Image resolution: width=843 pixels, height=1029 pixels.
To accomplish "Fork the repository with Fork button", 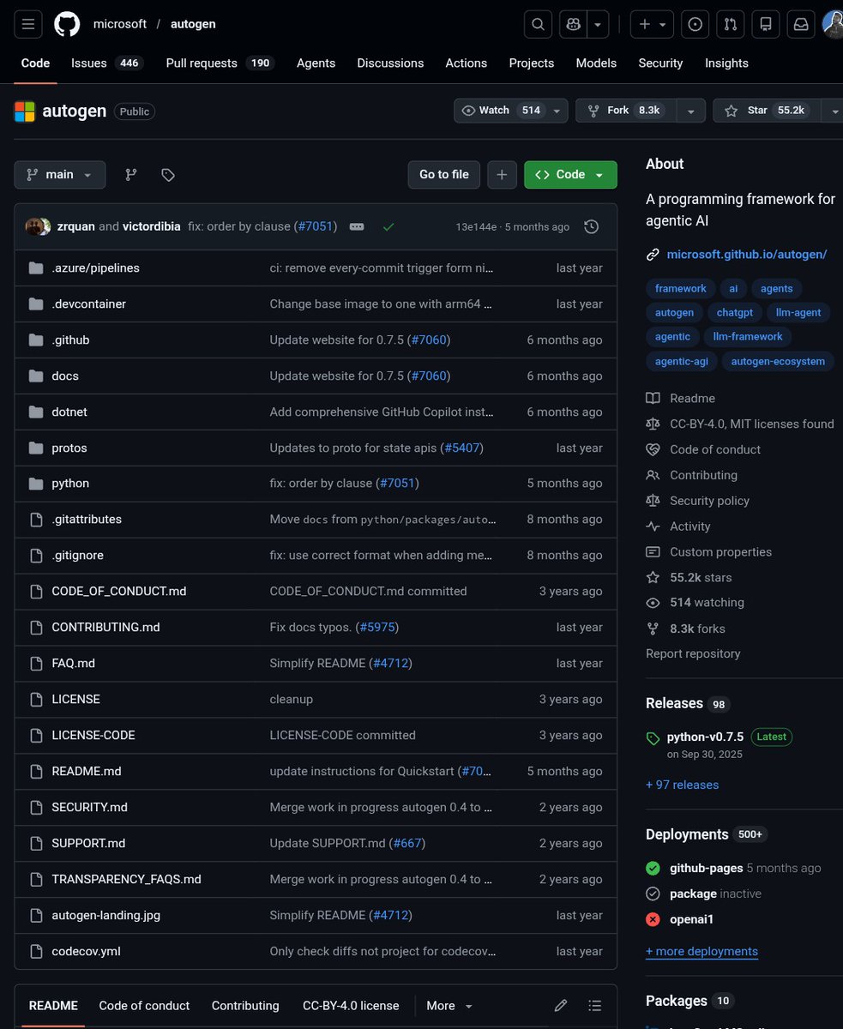I will (626, 111).
